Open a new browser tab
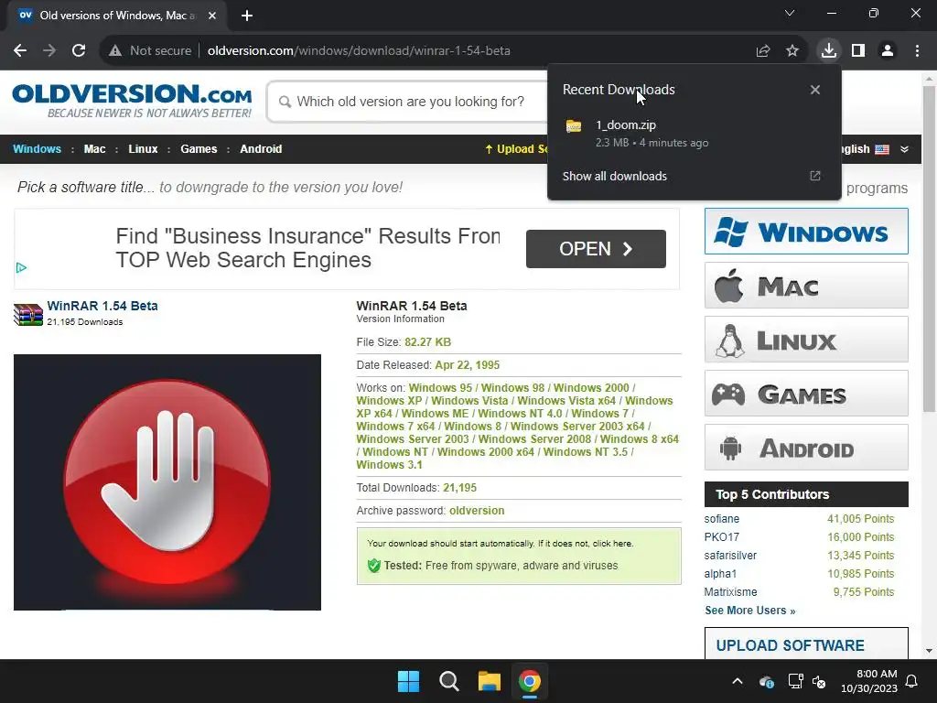Viewport: 937px width, 703px height. pos(247,16)
